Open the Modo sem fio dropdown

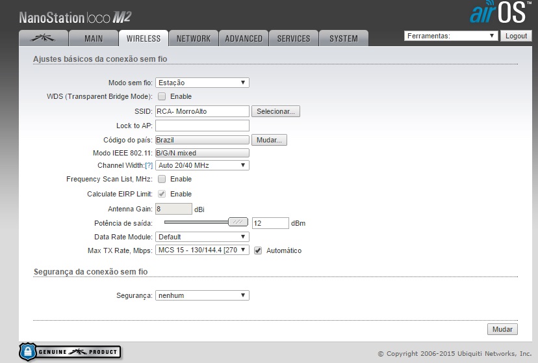202,83
